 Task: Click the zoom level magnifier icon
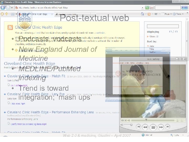(x=172, y=135)
